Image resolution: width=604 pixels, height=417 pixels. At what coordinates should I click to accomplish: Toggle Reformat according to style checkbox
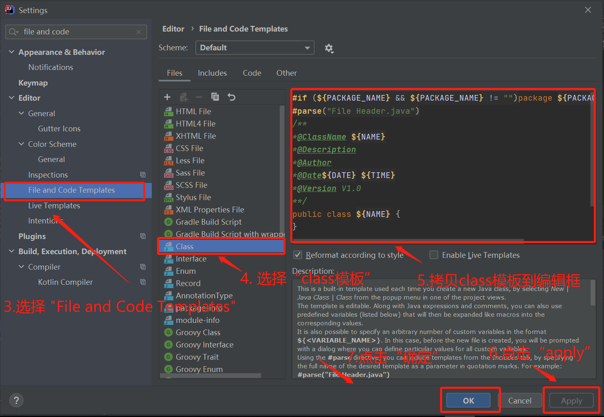[298, 255]
